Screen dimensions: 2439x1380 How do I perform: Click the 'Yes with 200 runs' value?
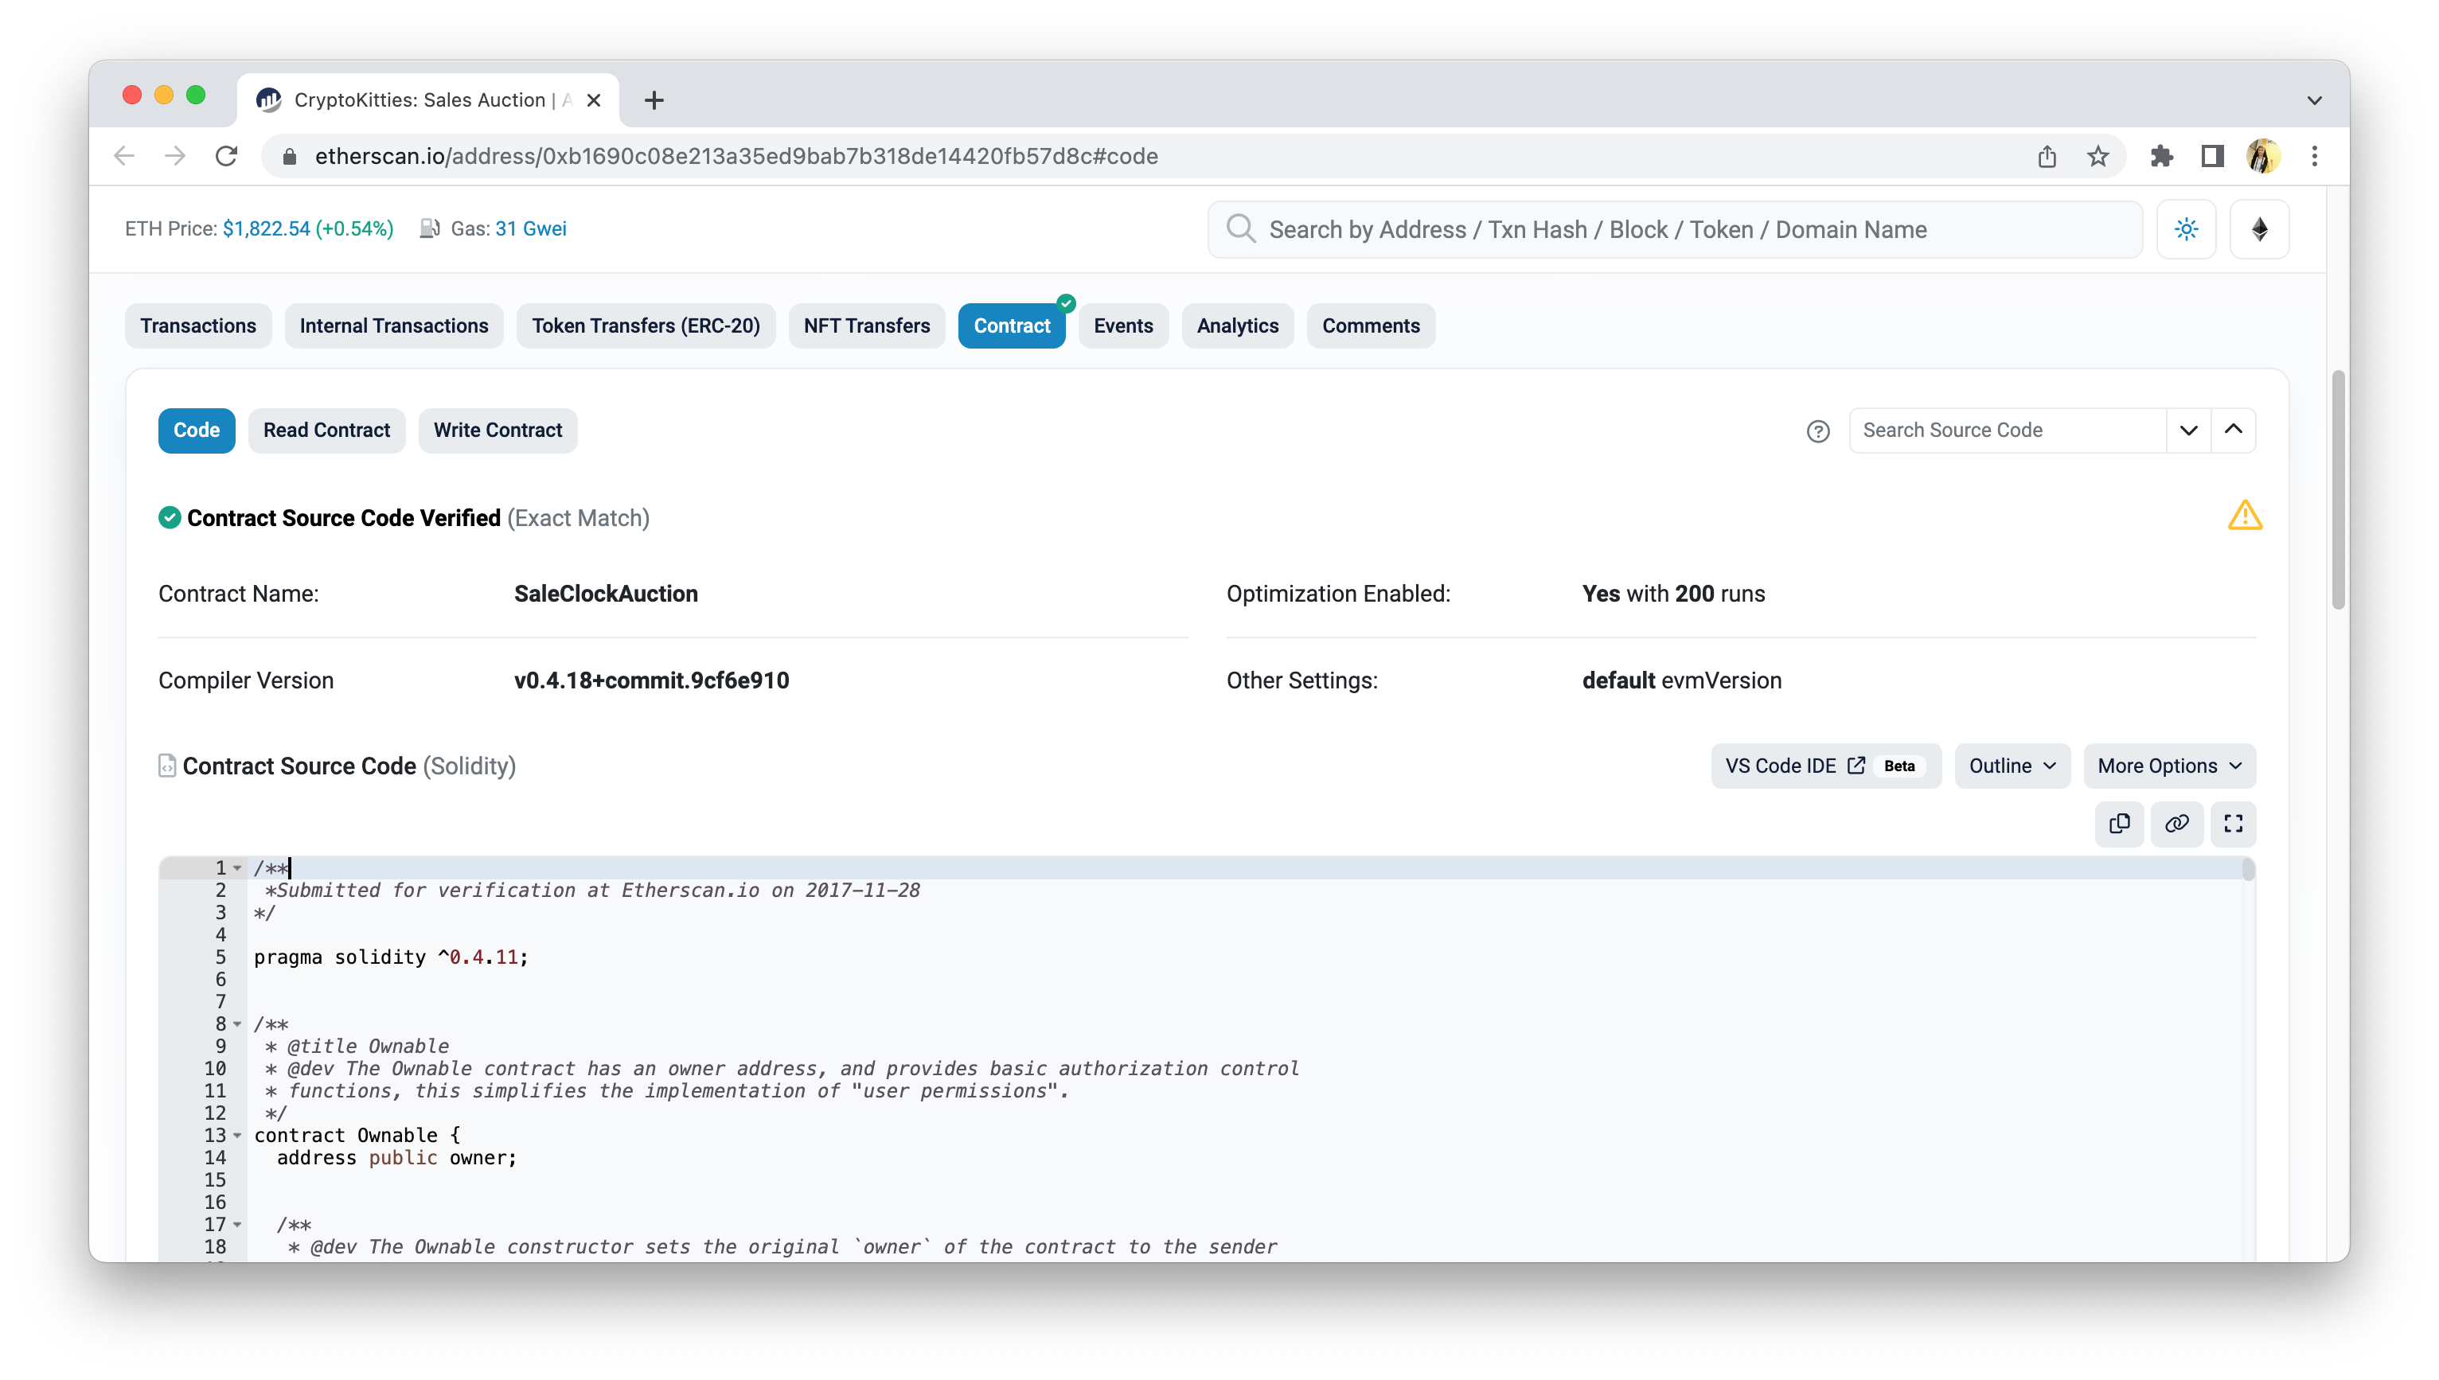click(1673, 594)
